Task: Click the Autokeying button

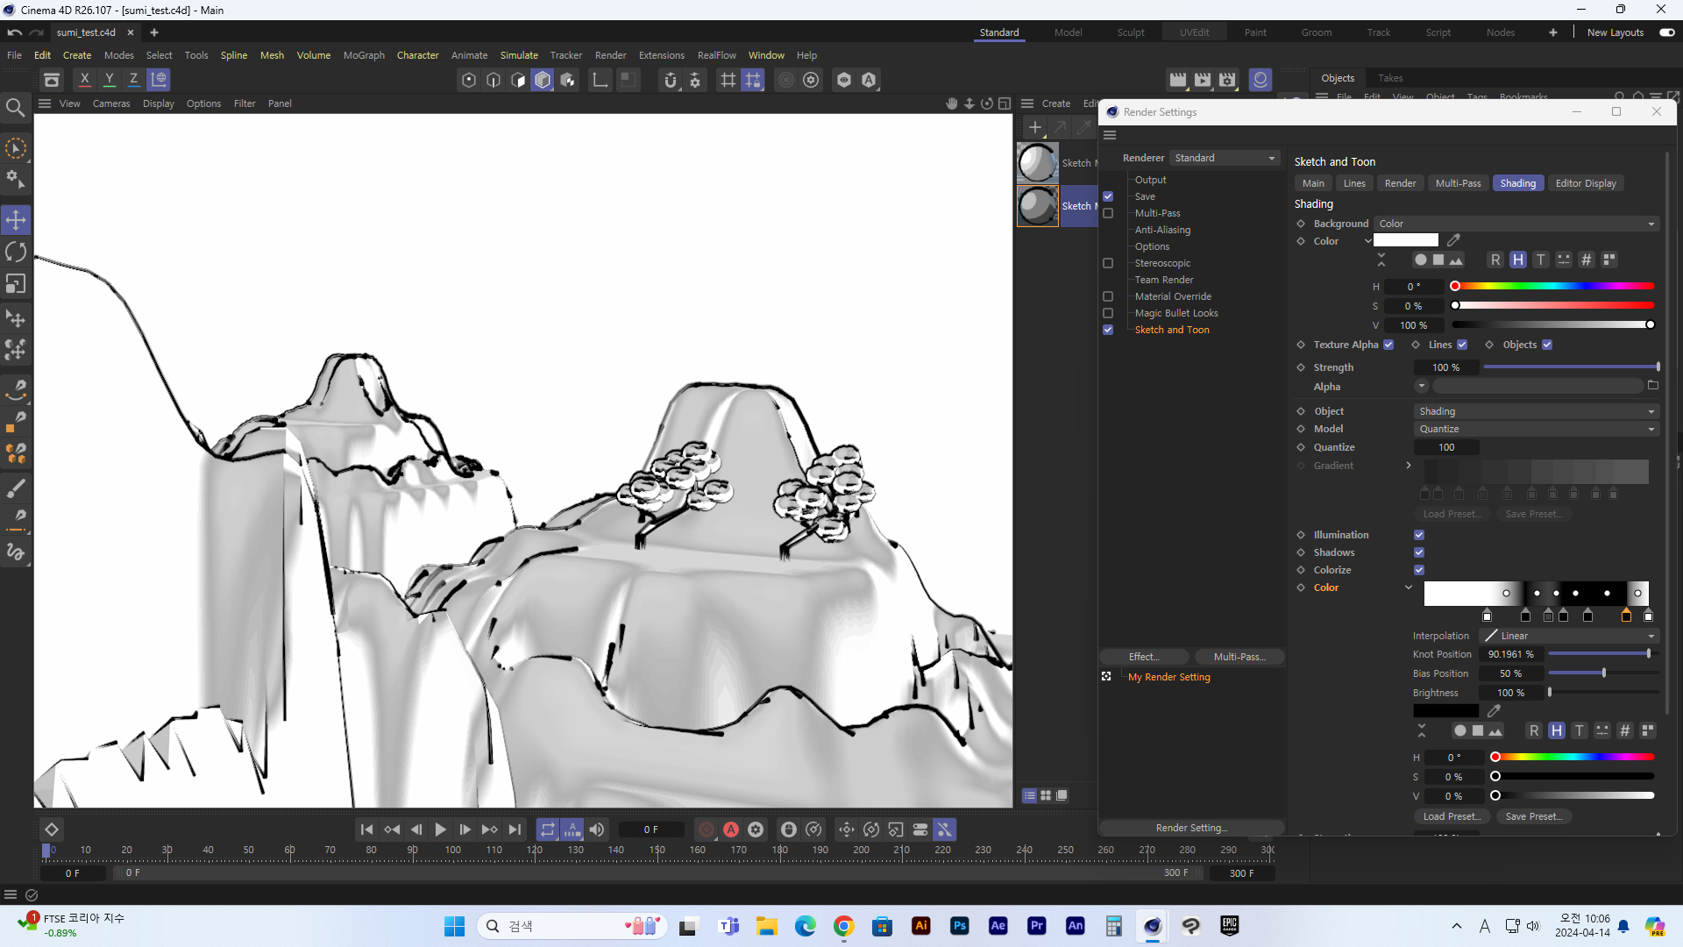Action: (731, 830)
